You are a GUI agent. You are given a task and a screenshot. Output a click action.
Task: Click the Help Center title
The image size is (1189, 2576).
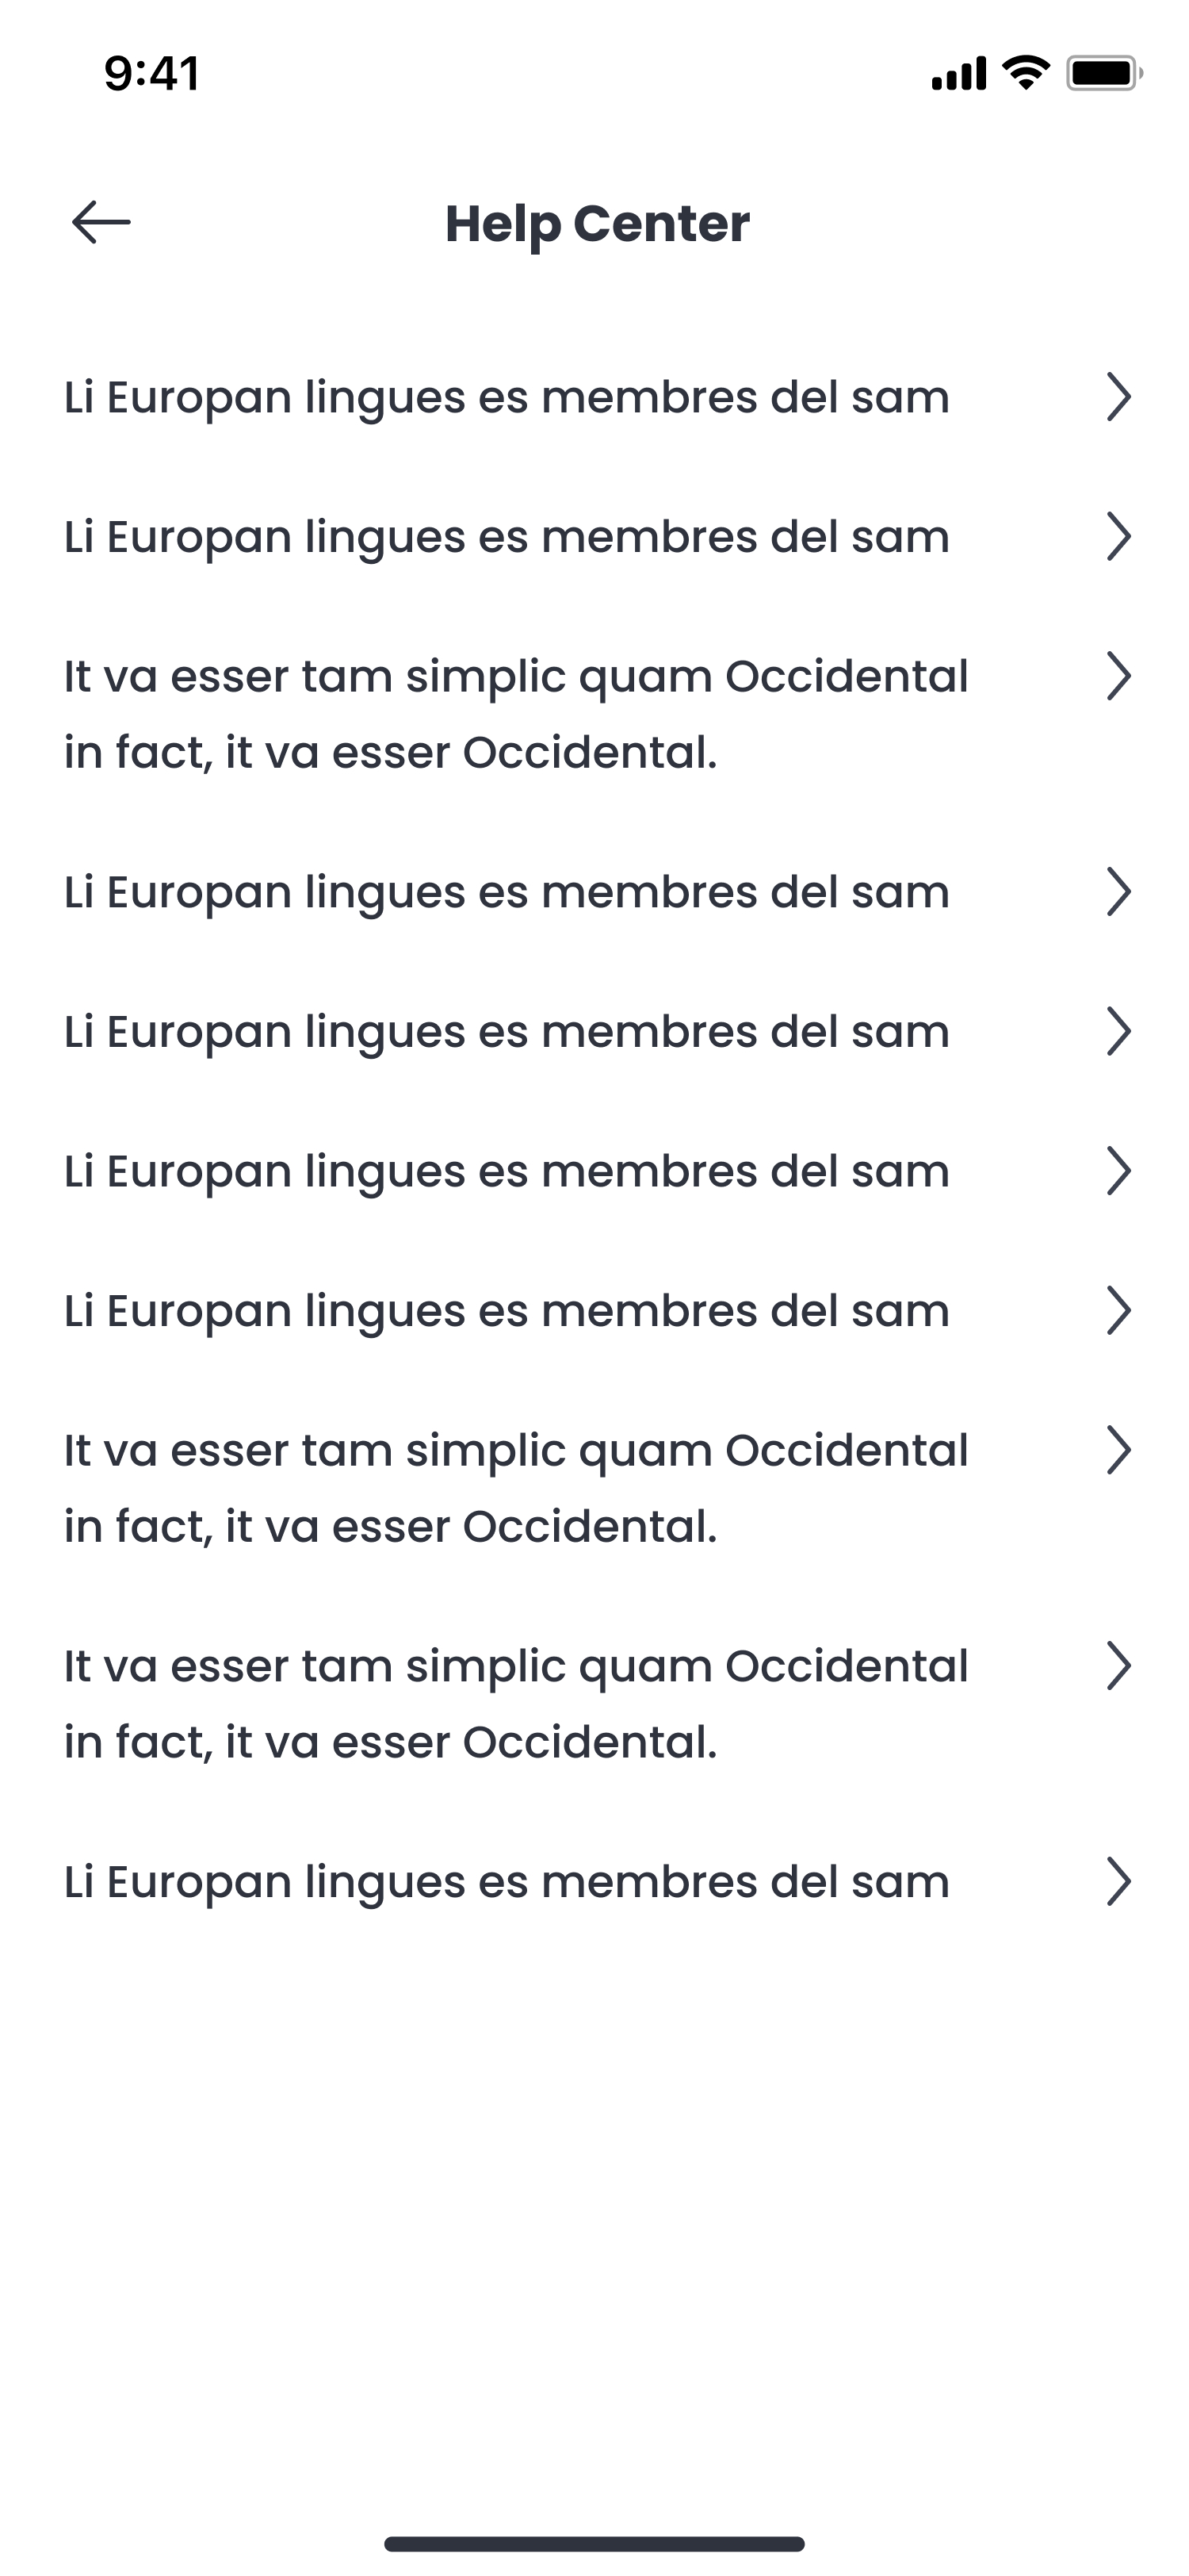click(597, 223)
